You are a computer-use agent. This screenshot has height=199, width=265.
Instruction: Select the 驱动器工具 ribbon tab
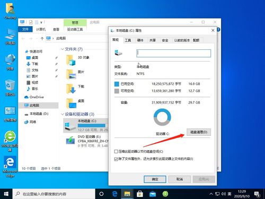click(x=75, y=29)
